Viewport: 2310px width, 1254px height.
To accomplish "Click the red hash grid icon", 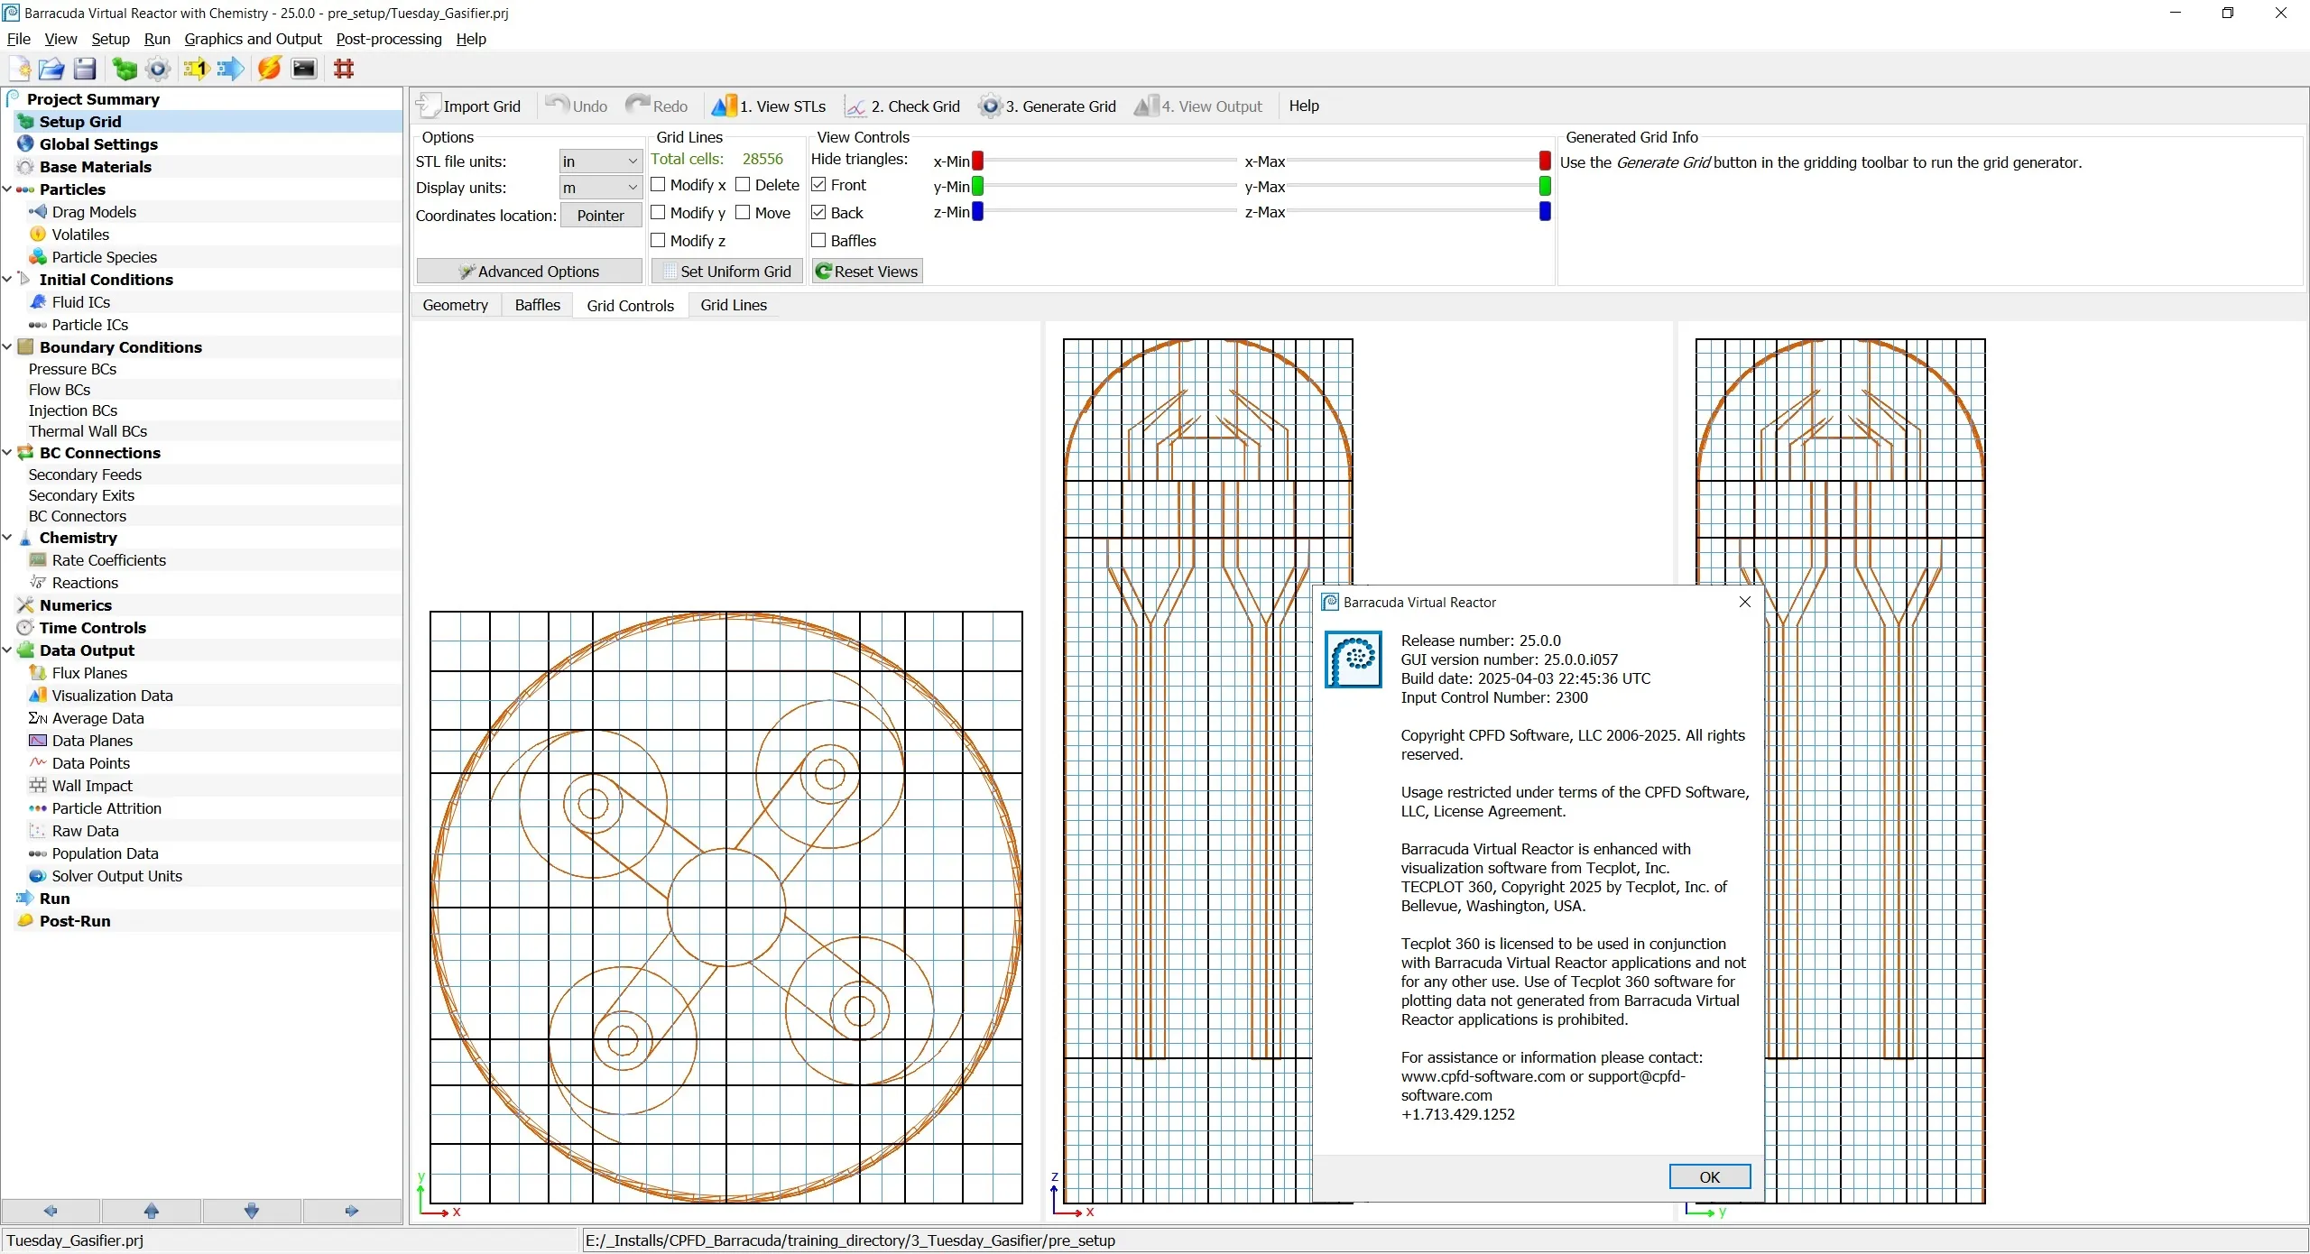I will [344, 69].
